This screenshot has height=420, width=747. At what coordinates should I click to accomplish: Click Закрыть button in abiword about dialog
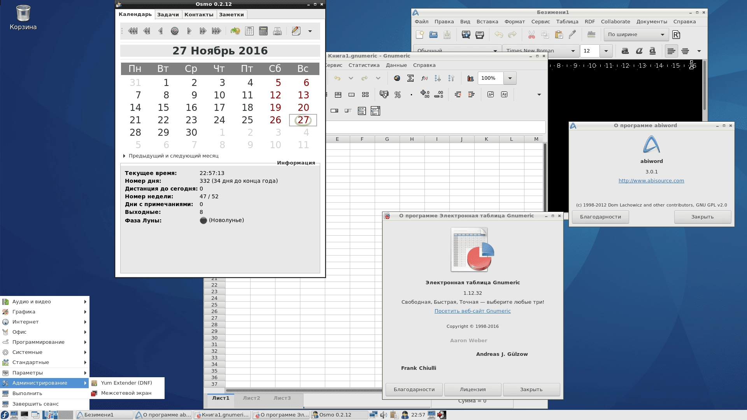click(x=702, y=217)
